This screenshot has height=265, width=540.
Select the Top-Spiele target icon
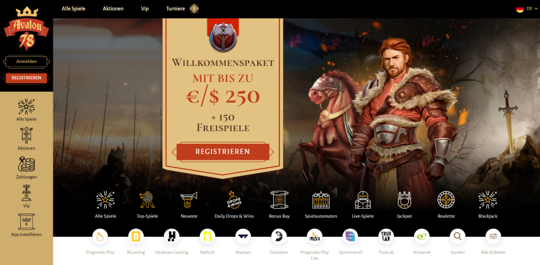pos(147,200)
